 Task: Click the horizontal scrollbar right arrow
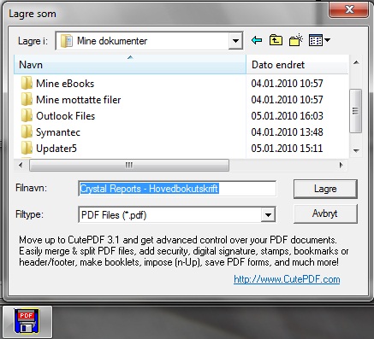pos(341,165)
